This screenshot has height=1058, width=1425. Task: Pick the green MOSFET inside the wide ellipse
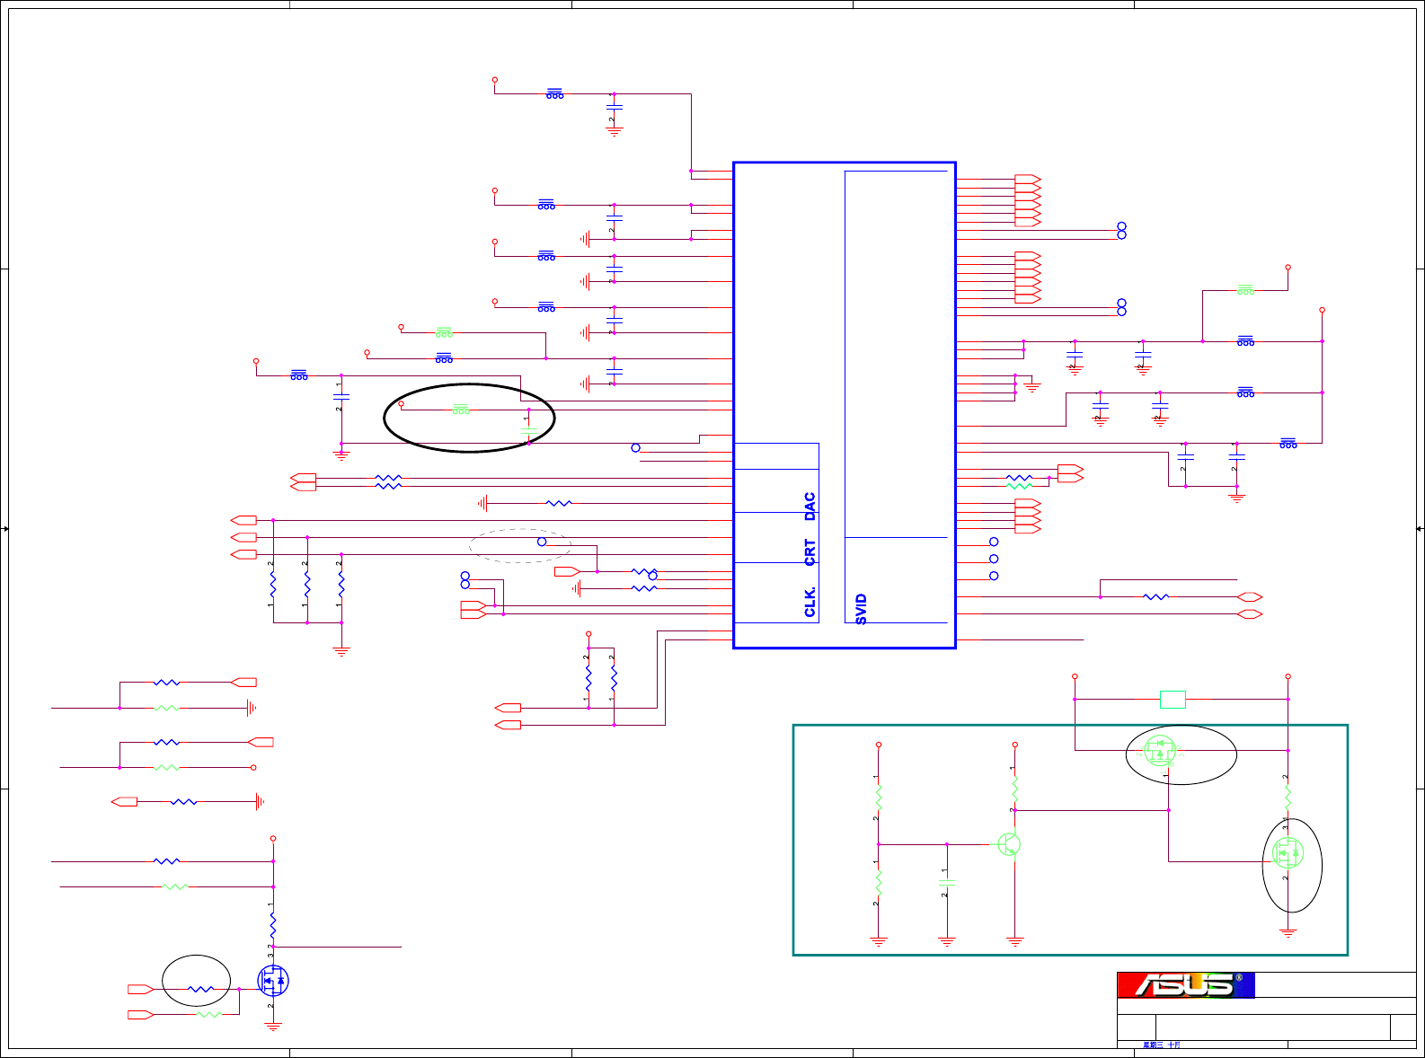[x=1160, y=749]
